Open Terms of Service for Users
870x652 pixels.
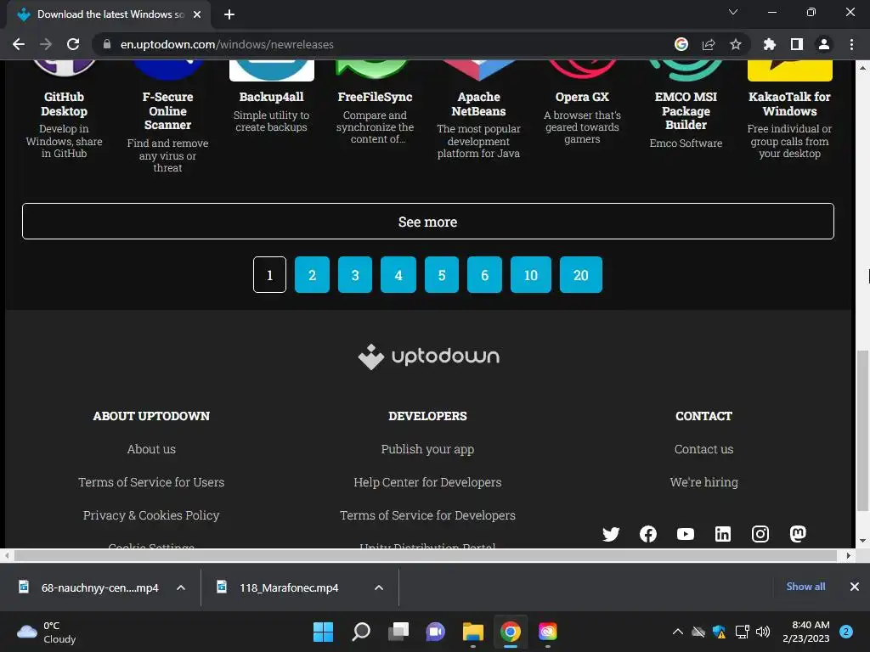click(x=151, y=482)
